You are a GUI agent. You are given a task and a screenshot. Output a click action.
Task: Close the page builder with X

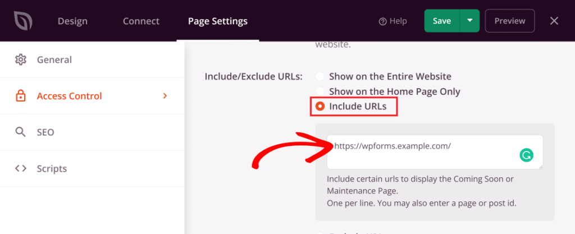tap(554, 21)
